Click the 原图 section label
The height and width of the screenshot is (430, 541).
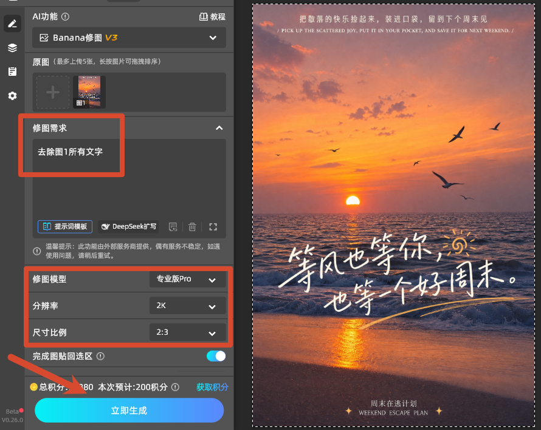pyautogui.click(x=41, y=62)
